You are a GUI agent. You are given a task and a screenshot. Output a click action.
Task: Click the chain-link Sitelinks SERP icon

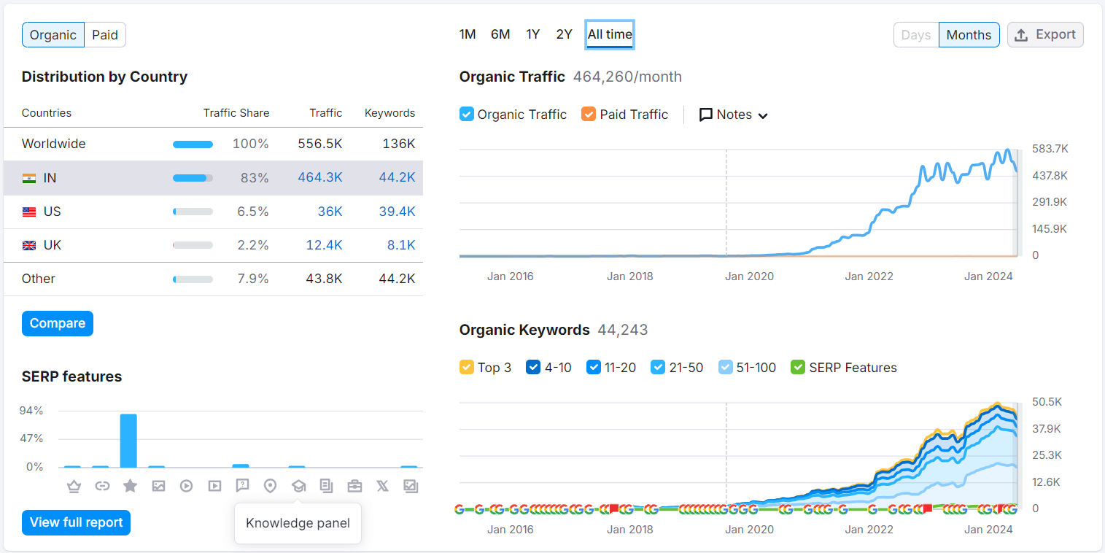click(x=102, y=486)
